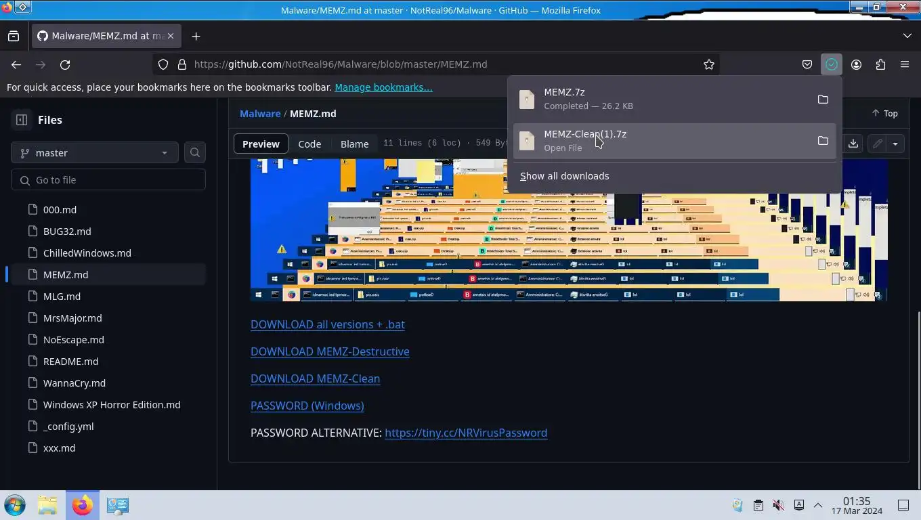Switch to the Code tab
Image resolution: width=921 pixels, height=520 pixels.
(309, 144)
